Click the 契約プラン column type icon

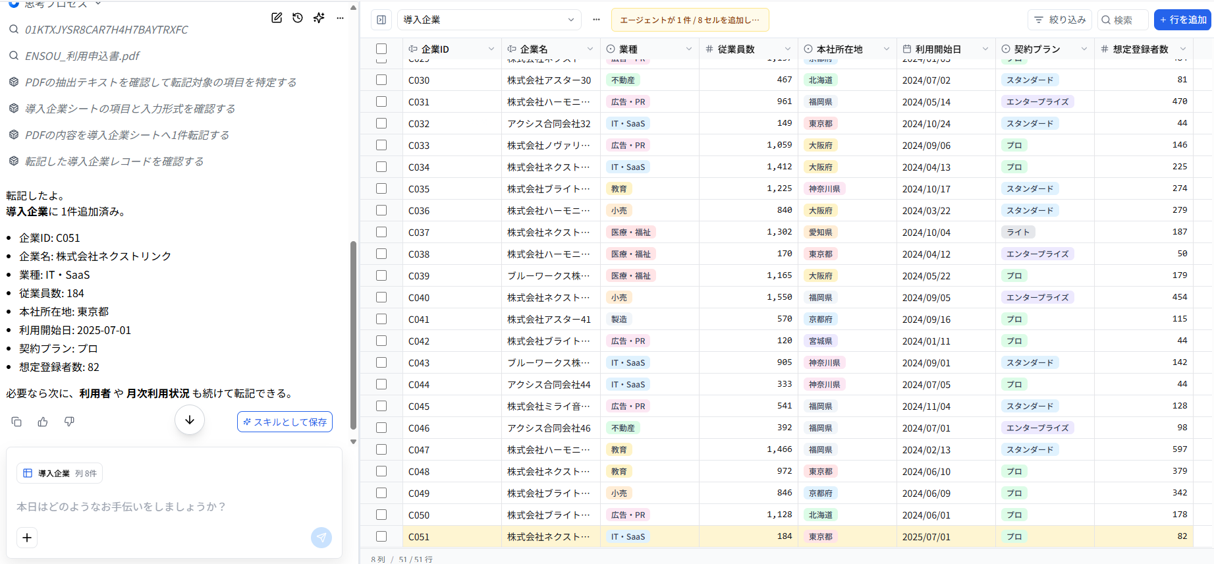1006,49
